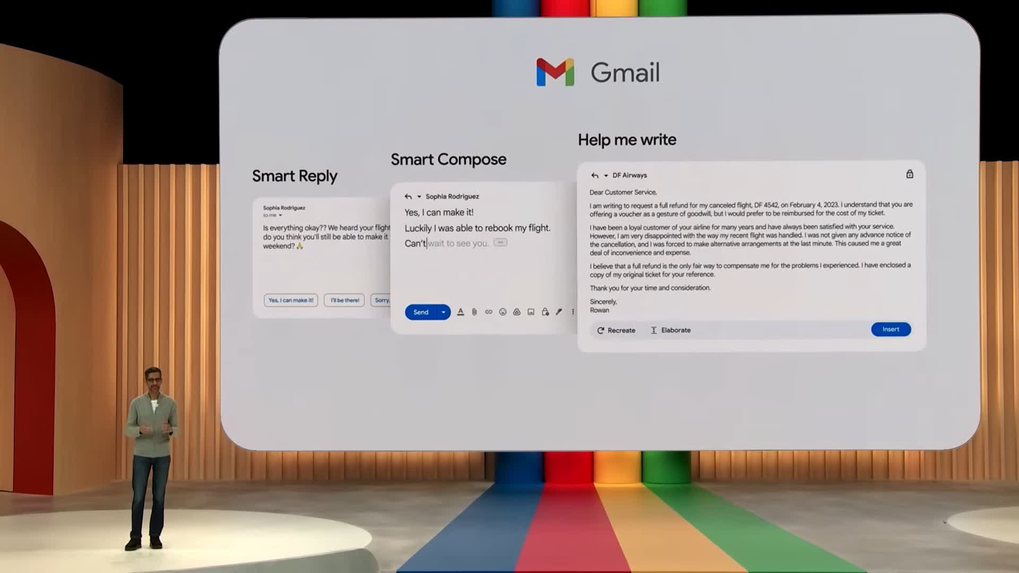Viewport: 1019px width, 573px height.
Task: Click the back arrow in Smart Compose header
Action: 407,196
